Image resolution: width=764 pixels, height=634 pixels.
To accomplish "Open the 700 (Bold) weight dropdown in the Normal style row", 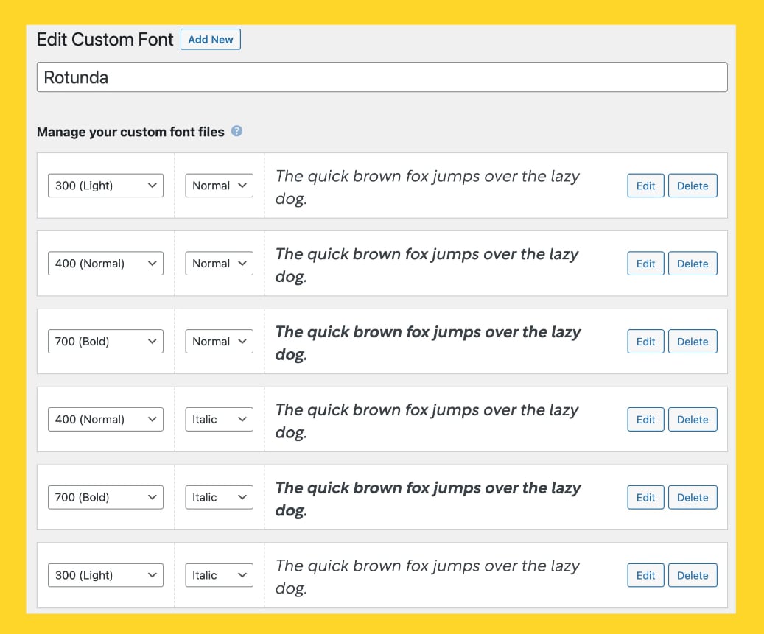I will pyautogui.click(x=105, y=342).
